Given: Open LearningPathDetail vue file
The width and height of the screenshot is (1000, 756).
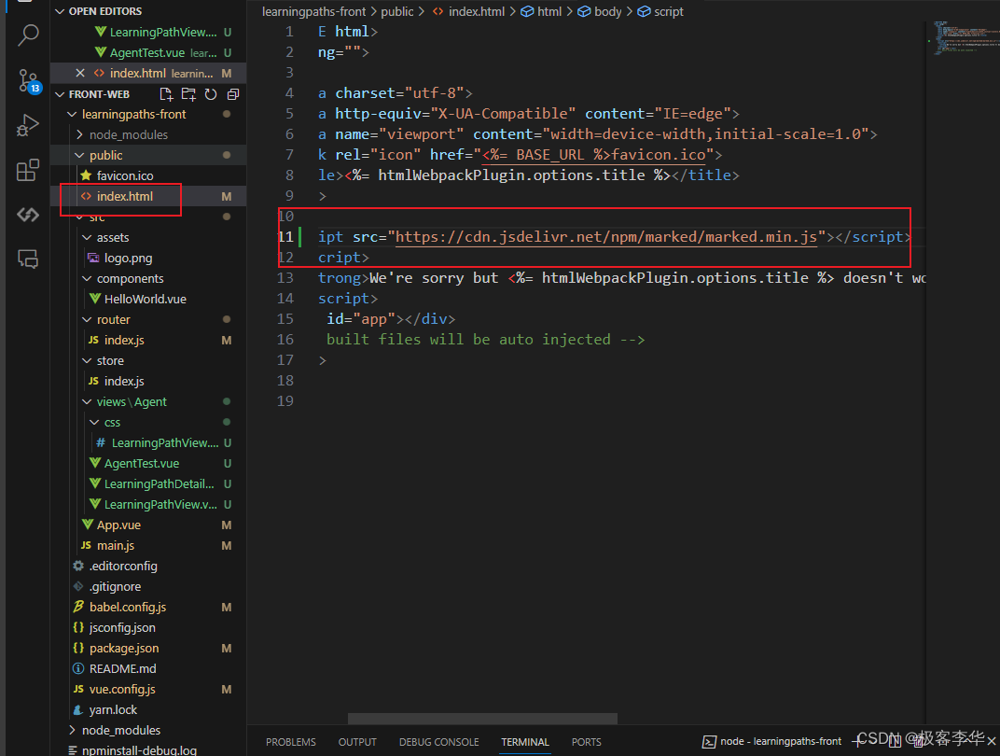Looking at the screenshot, I should [x=159, y=483].
